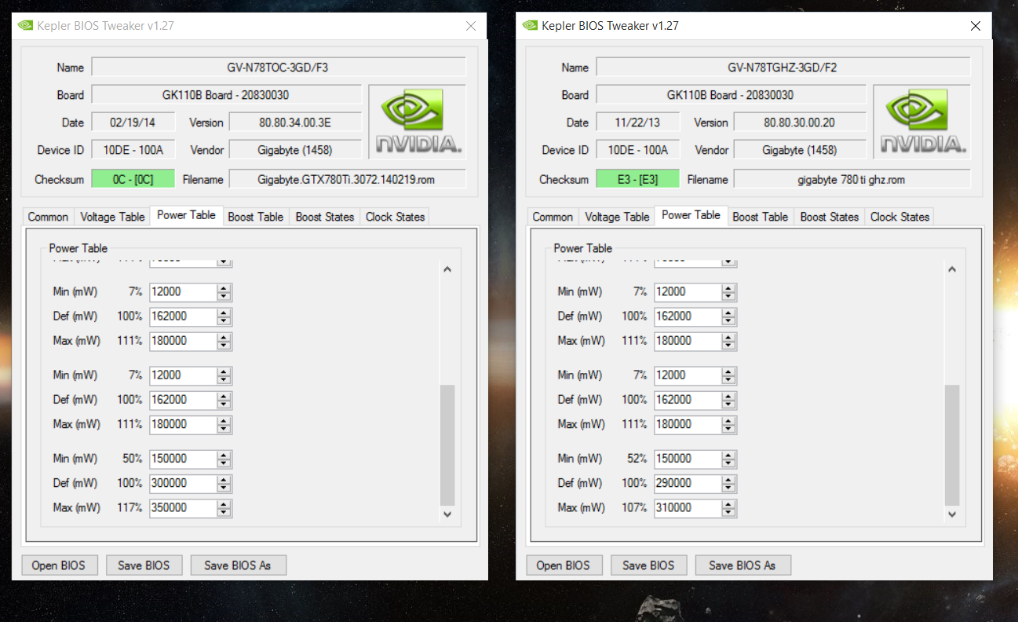This screenshot has width=1018, height=622.
Task: Decrease the 290000 Def value
Action: point(728,487)
